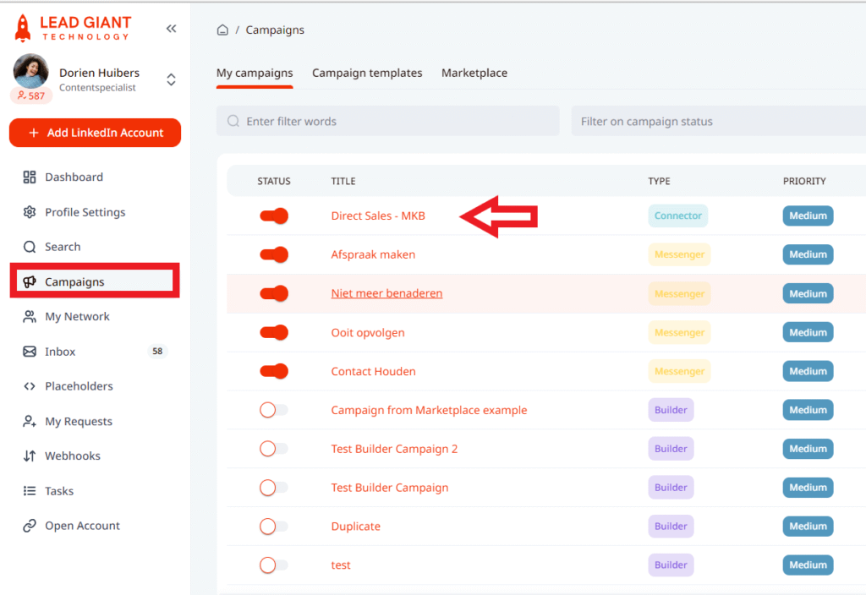Expand the Dorien Huibers account switcher
This screenshot has height=595, width=866.
171,79
